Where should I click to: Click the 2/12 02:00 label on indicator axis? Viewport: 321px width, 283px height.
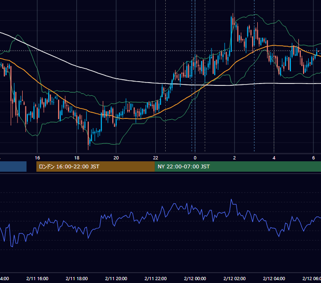pos(235,279)
